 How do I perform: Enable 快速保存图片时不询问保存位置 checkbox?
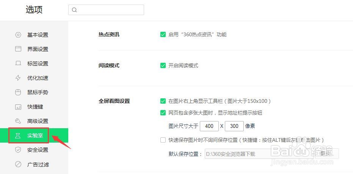tap(163, 140)
